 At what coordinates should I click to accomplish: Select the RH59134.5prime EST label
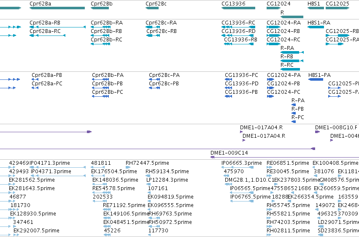pyautogui.click(x=167, y=172)
